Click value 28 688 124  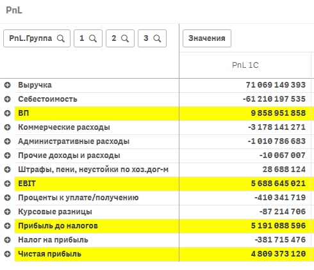[284, 170]
